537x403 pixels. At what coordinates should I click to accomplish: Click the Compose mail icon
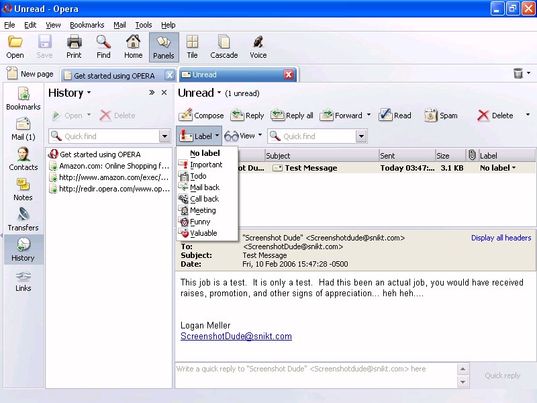click(x=186, y=115)
